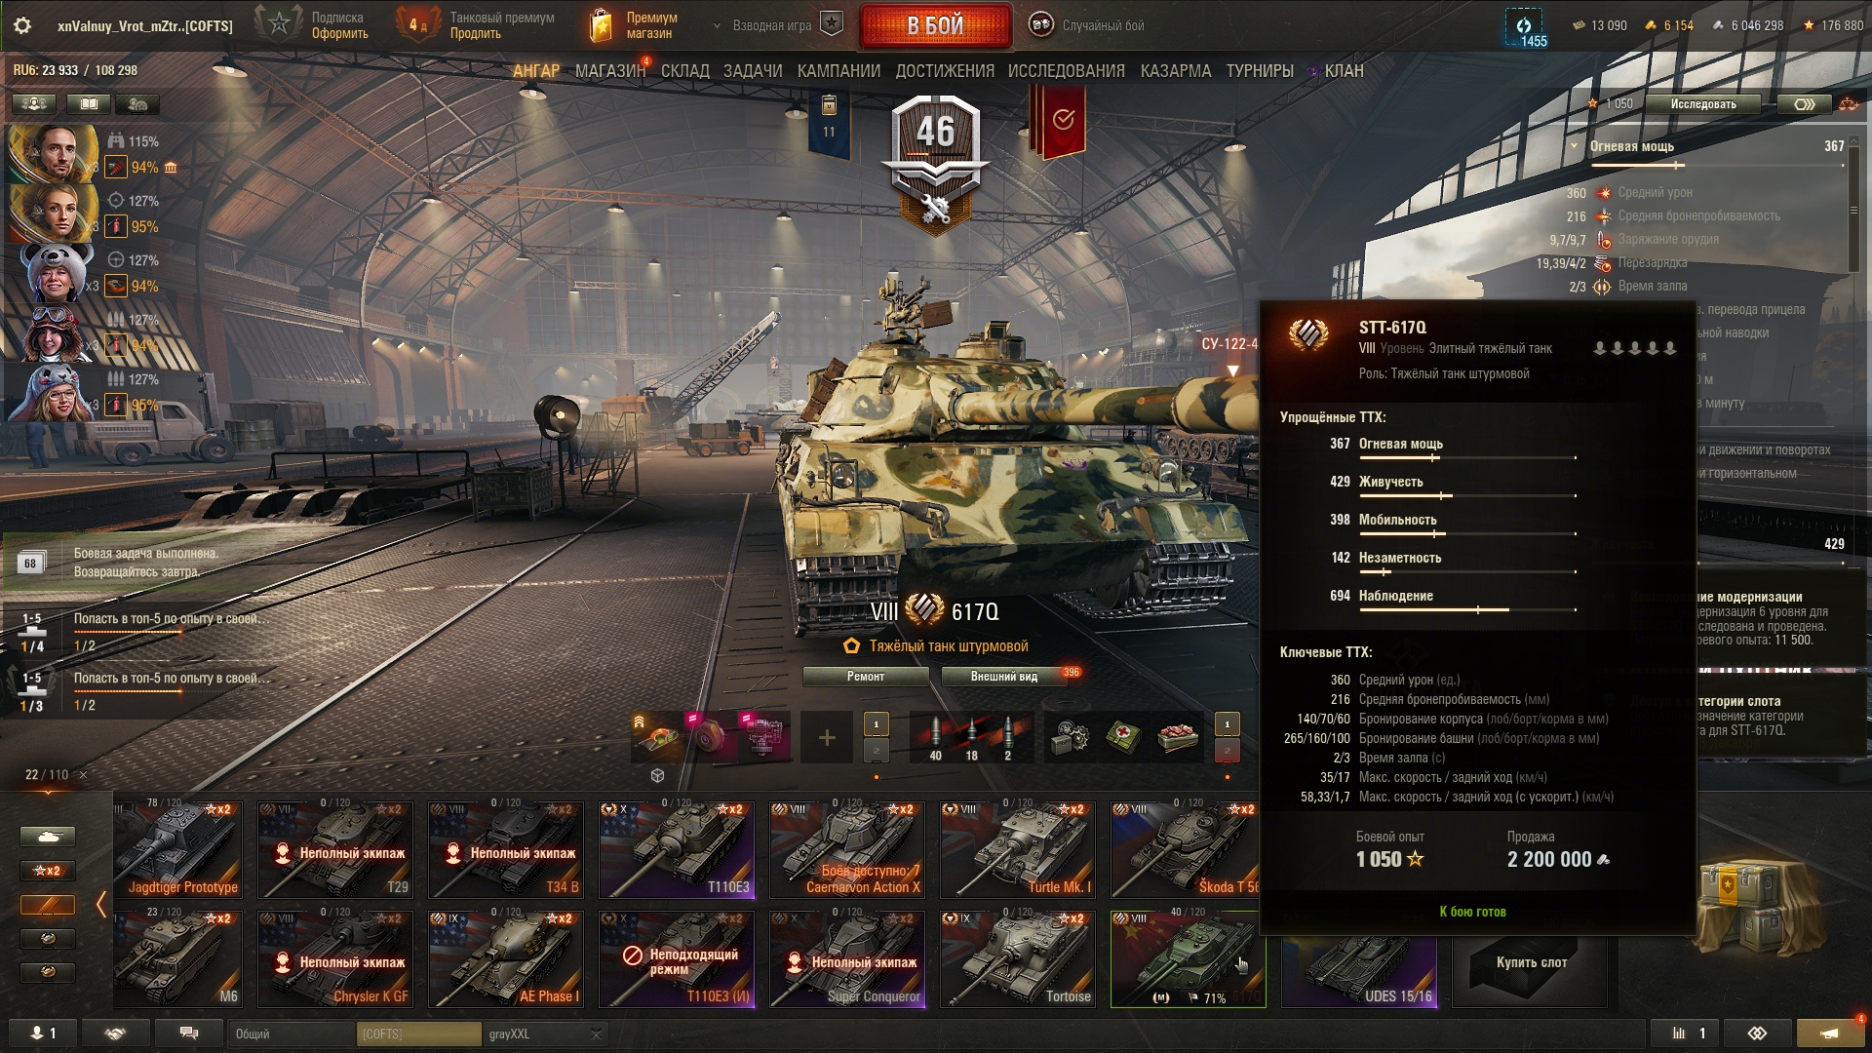The height and width of the screenshot is (1053, 1872).
Task: Switch to the Barracks tab
Action: (x=1176, y=71)
